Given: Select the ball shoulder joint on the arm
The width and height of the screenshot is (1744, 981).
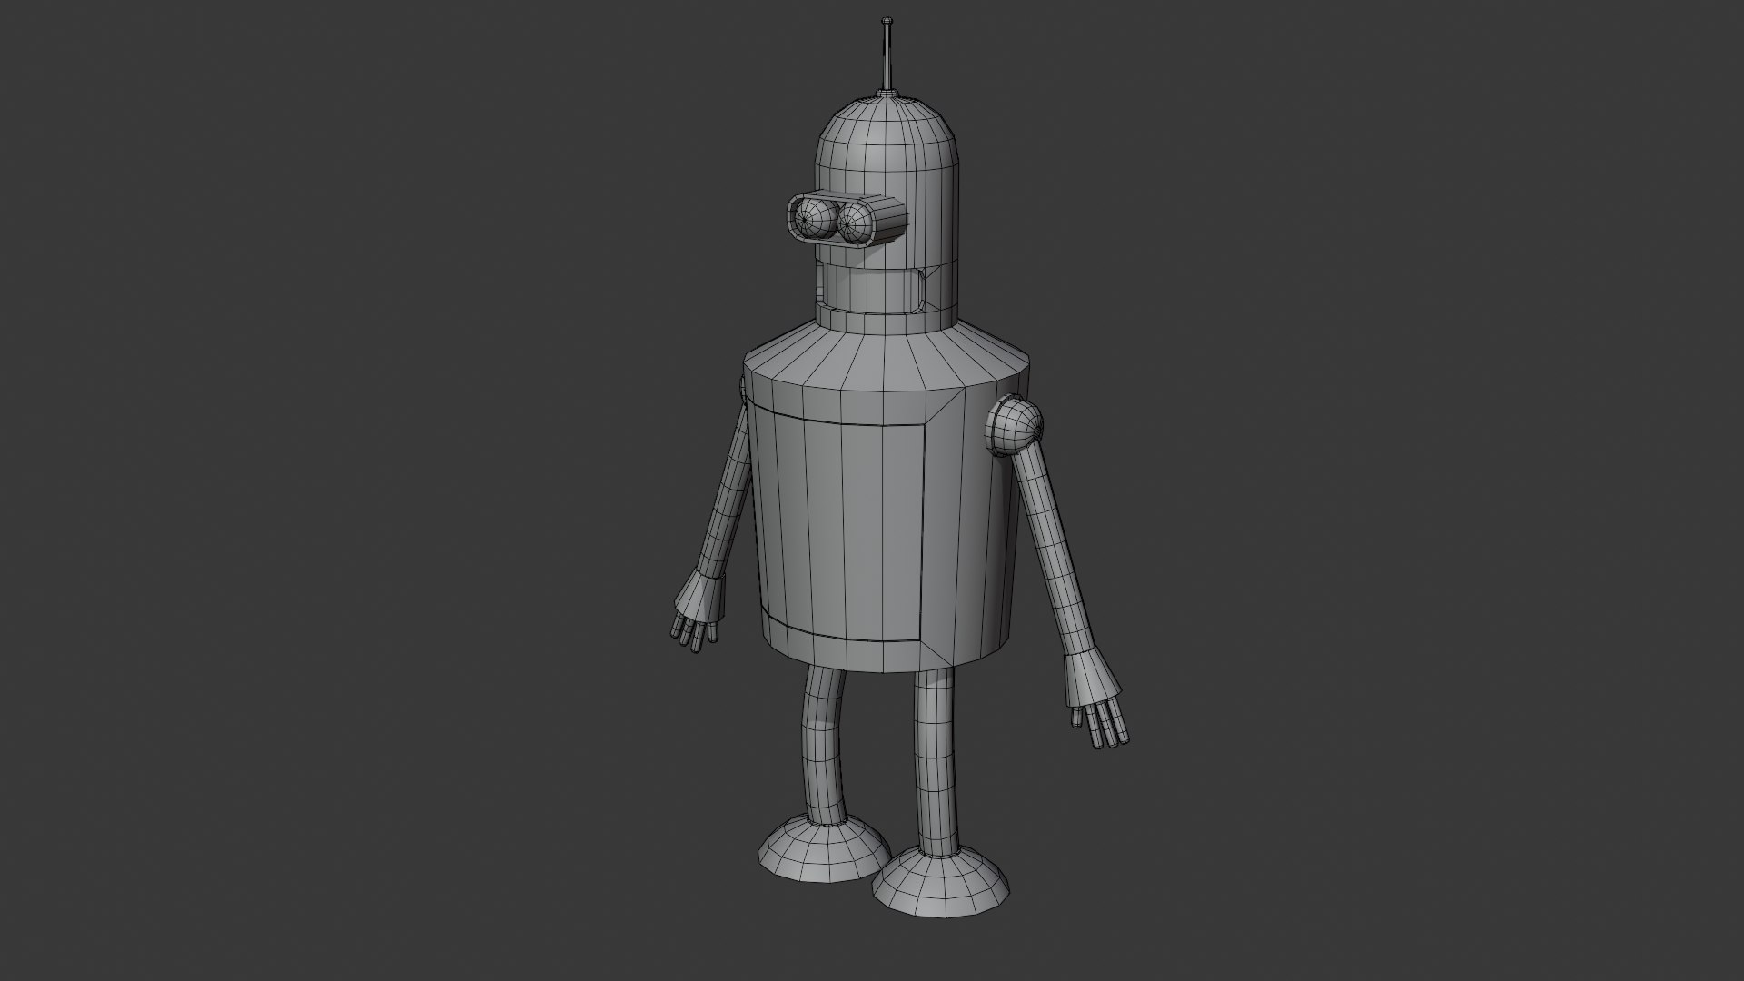Looking at the screenshot, I should tap(1015, 426).
